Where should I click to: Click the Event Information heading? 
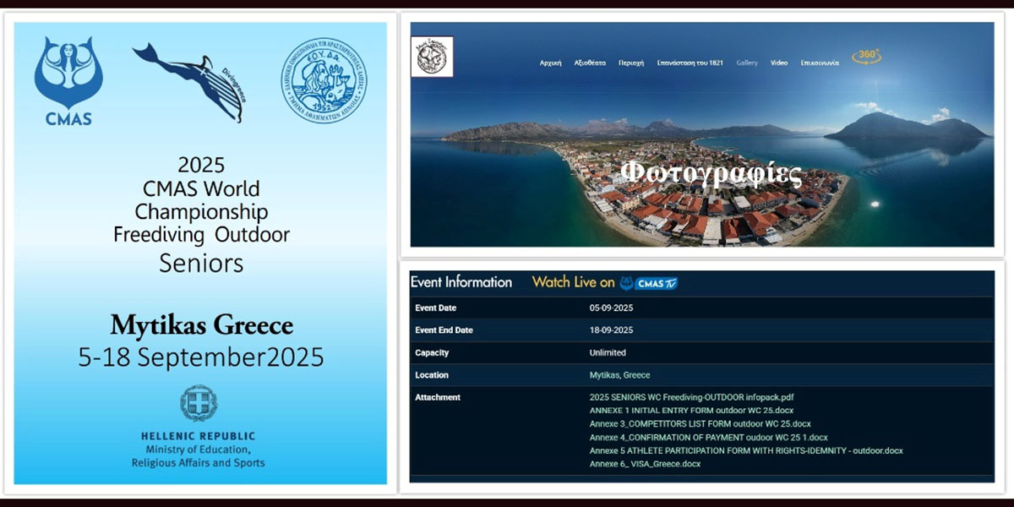(x=461, y=282)
